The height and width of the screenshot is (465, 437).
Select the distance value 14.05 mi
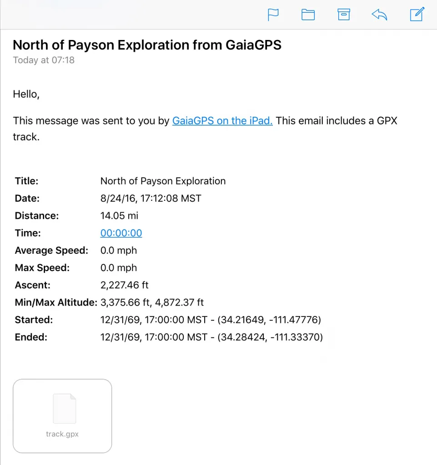point(119,216)
